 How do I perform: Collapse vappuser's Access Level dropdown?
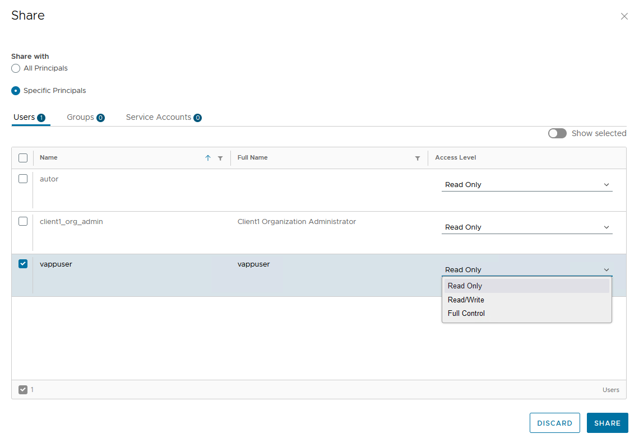[x=526, y=270]
